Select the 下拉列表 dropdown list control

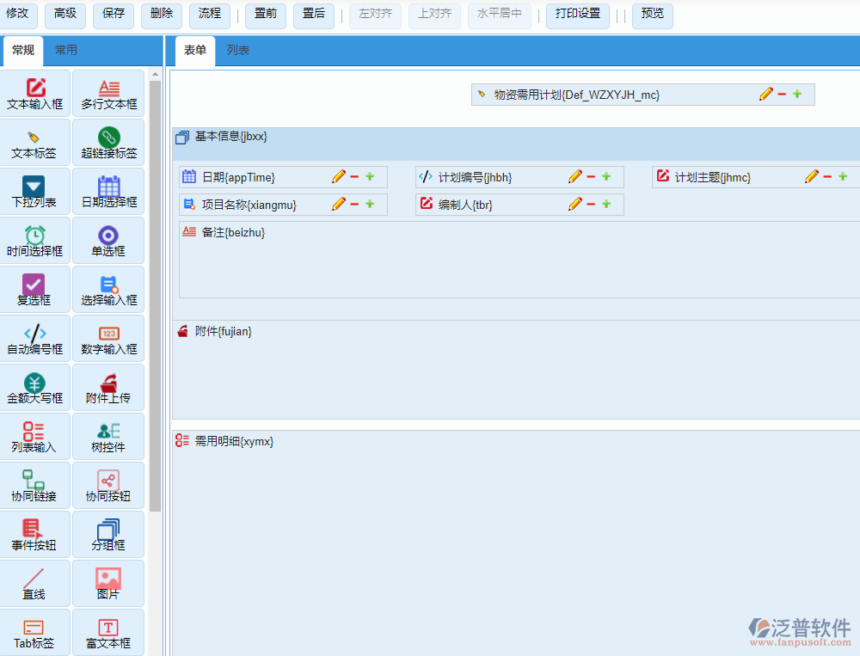[34, 191]
